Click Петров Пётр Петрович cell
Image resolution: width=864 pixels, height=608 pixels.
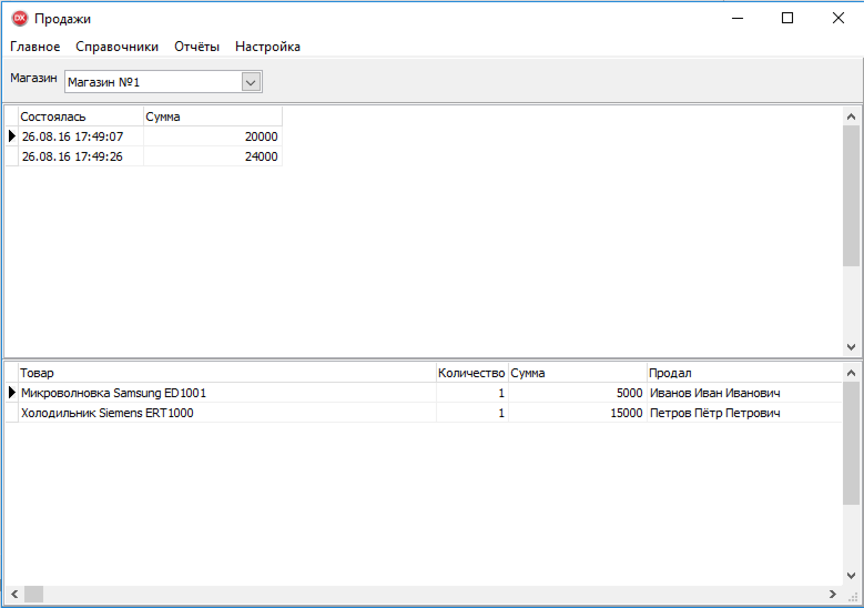coord(745,413)
